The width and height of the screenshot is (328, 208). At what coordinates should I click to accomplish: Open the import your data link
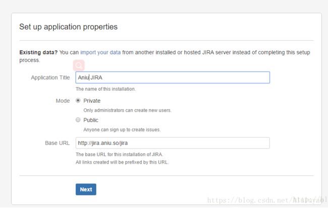[100, 52]
